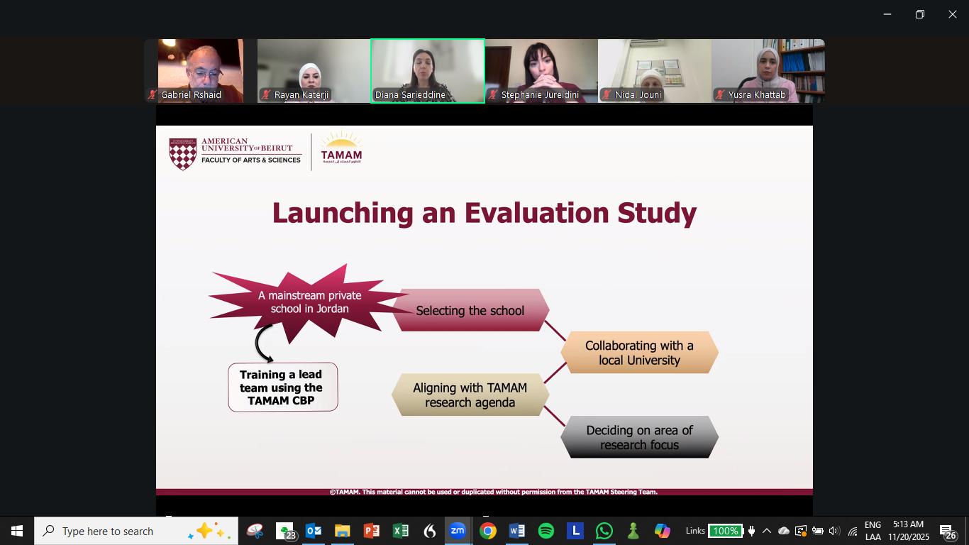Open Excel from the taskbar
Screen dimensions: 969x545
[400, 531]
